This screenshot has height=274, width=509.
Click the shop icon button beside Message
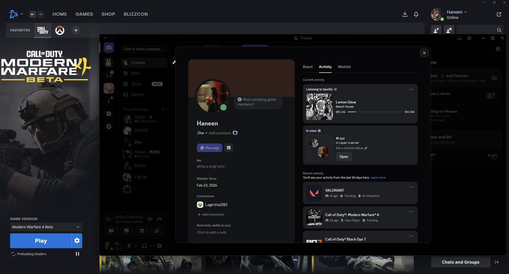pos(228,148)
